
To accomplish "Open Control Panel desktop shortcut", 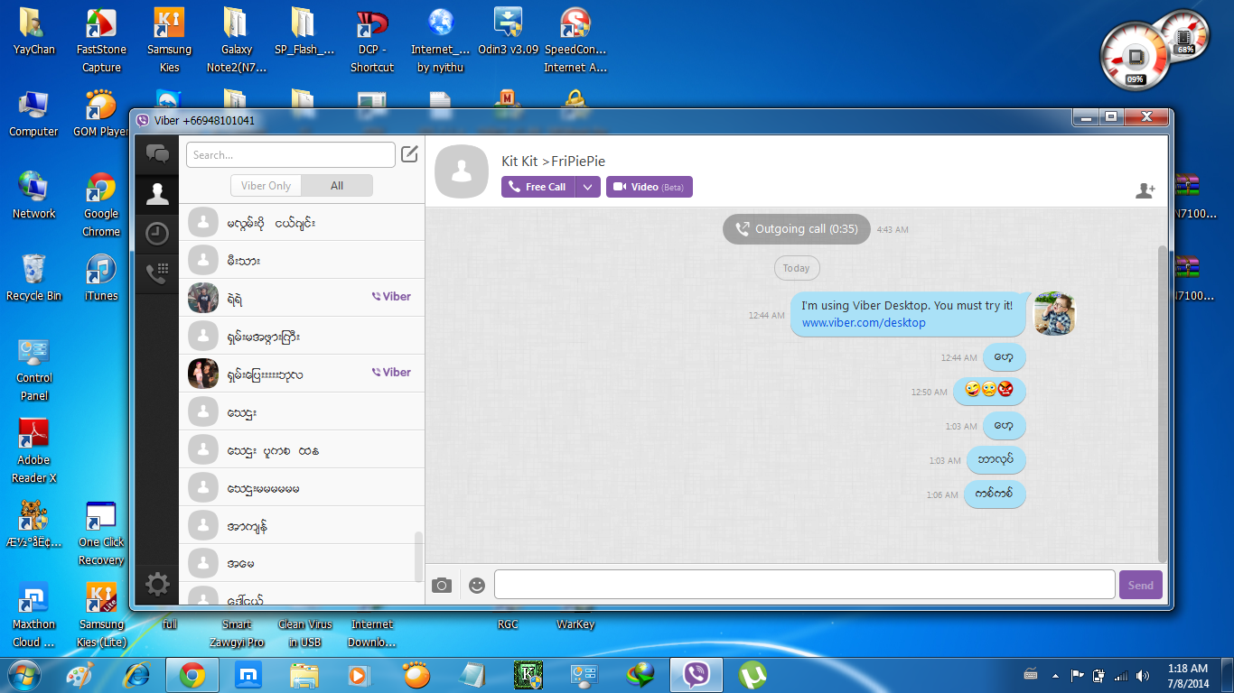I will [x=34, y=369].
